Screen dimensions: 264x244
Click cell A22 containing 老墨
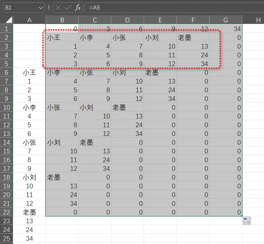[x=29, y=212]
